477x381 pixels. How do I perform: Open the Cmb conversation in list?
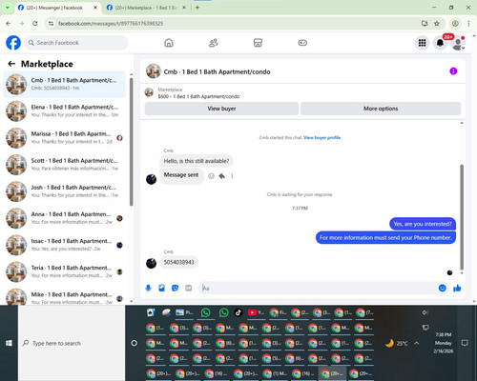[x=64, y=84]
